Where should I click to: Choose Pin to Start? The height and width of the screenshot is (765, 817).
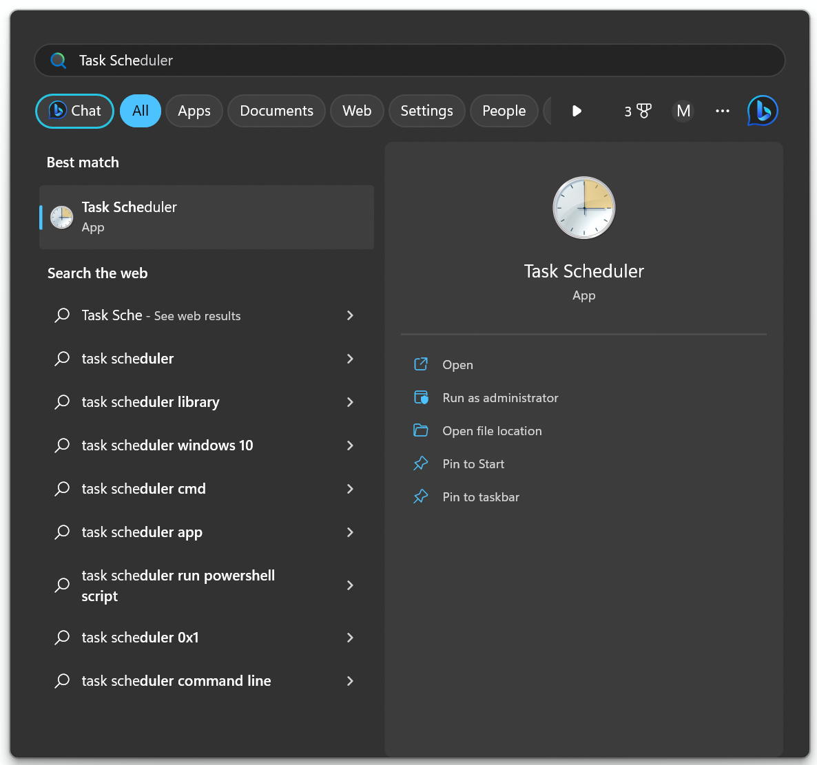[x=473, y=463]
